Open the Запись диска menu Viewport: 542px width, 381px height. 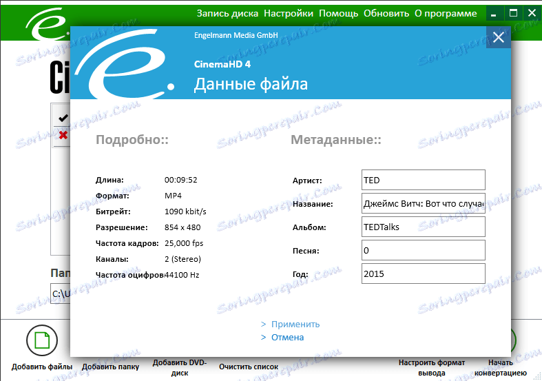pos(227,14)
